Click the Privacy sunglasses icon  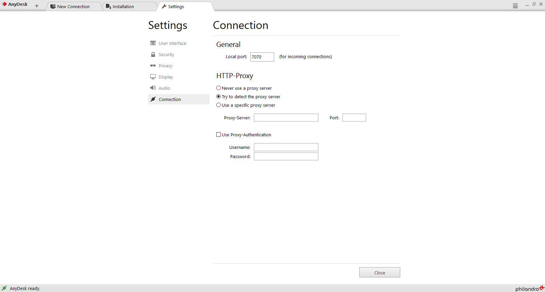click(153, 66)
